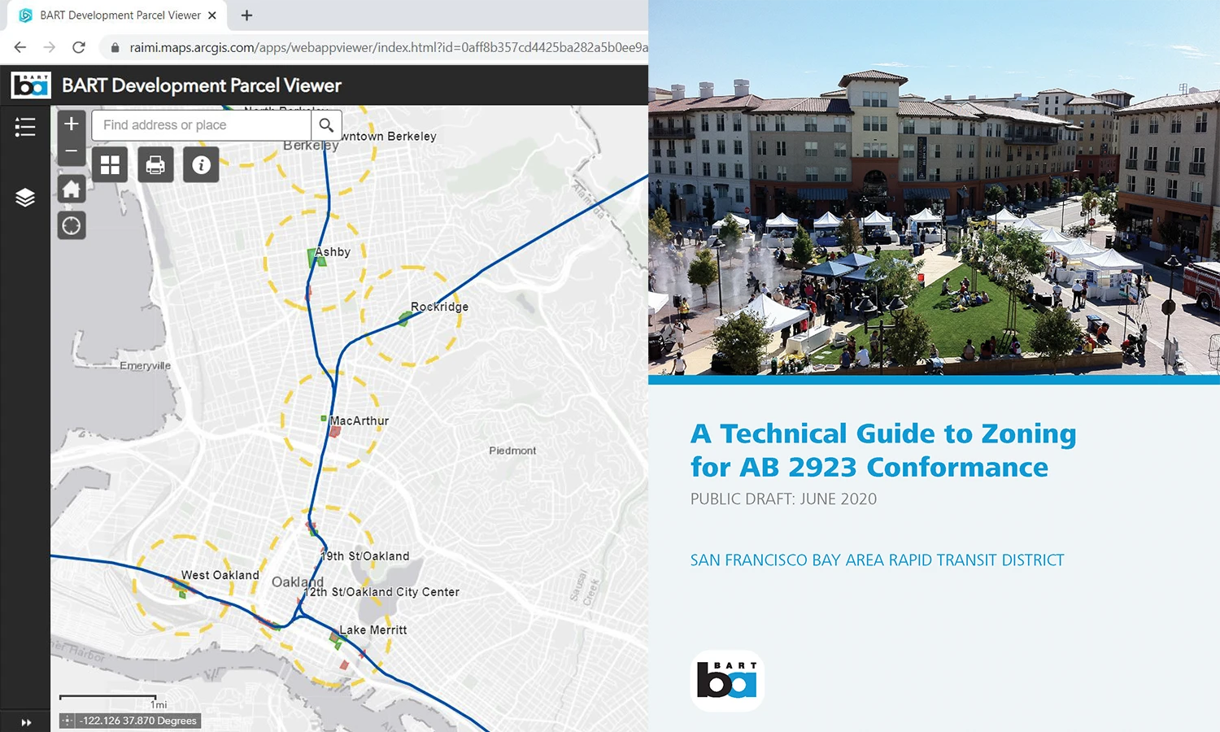
Task: Open the print widget
Action: (155, 165)
